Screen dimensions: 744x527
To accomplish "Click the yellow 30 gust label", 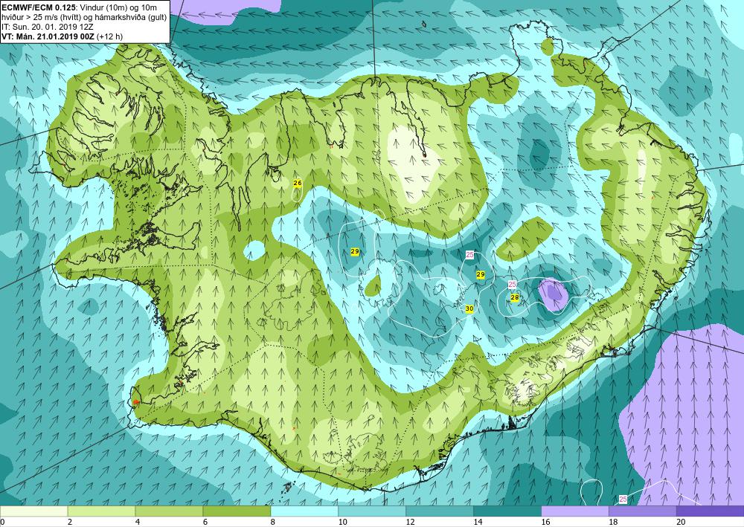I will tap(469, 308).
